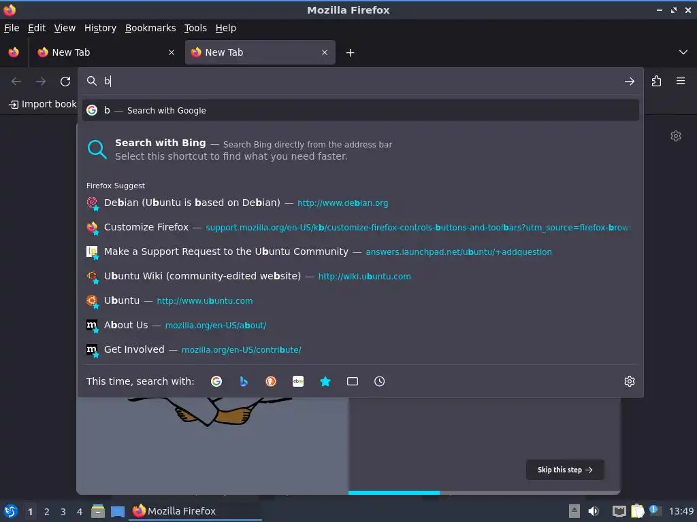Open a new tab with plus button
697x522 pixels.
tap(351, 53)
